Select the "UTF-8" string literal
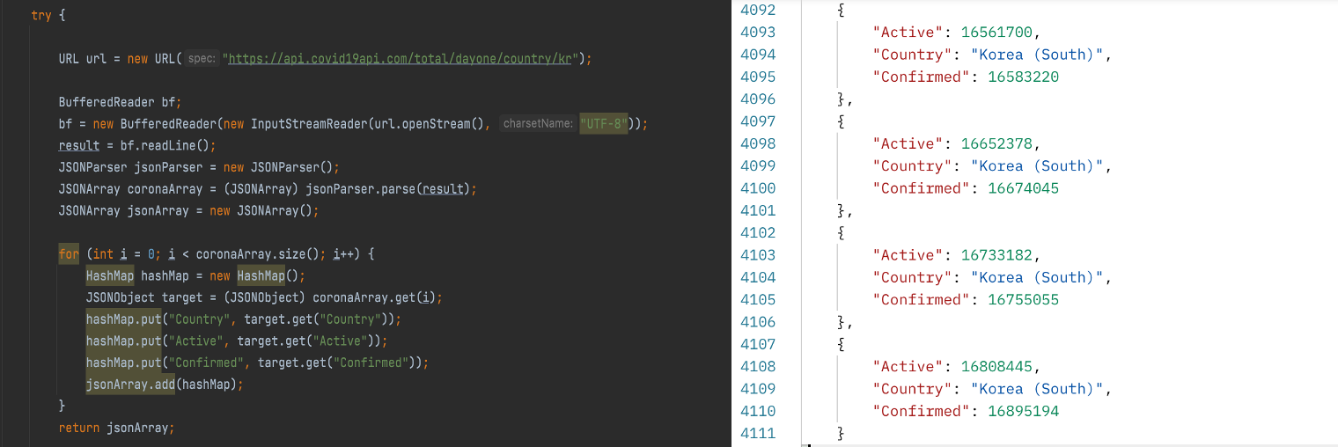The image size is (1338, 447). tap(604, 124)
